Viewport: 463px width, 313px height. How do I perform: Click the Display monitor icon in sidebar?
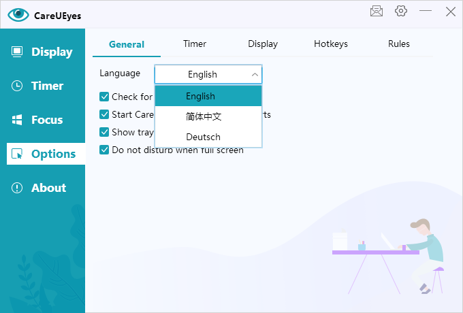17,52
